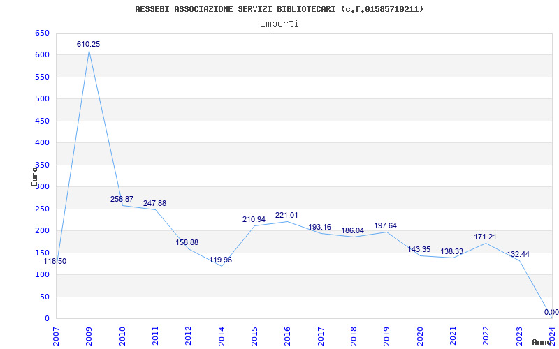Screen dimensions: 559x349
Task: Click the x-axis year 2012
Action: click(188, 336)
